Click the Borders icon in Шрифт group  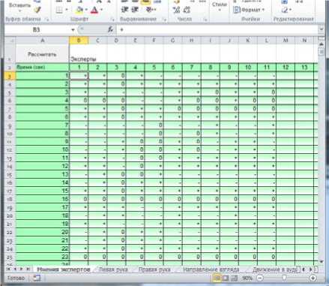click(x=59, y=10)
